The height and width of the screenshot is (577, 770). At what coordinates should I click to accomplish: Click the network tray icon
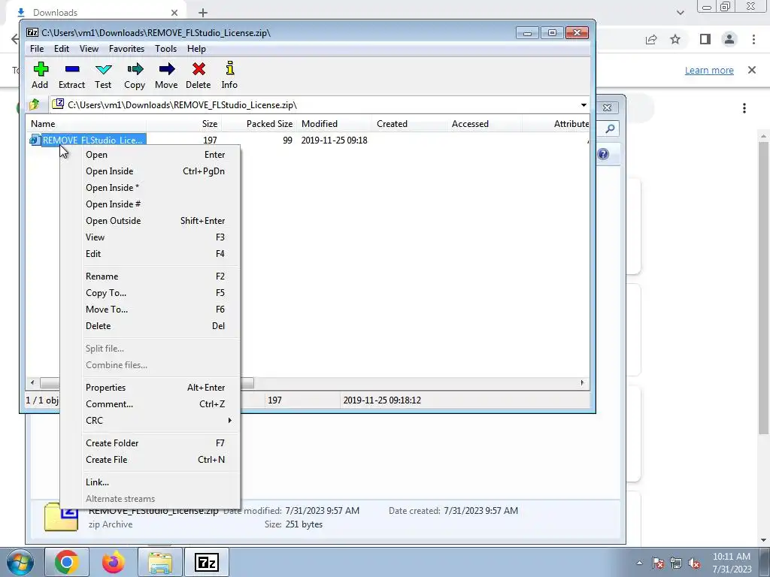click(676, 563)
